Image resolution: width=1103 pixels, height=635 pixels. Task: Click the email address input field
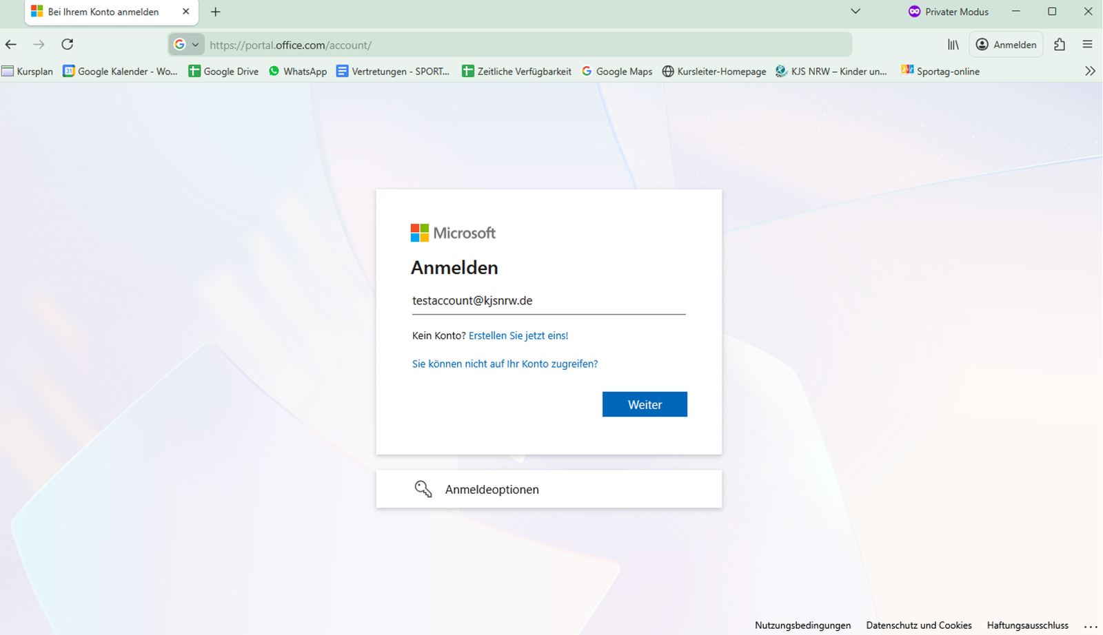548,301
